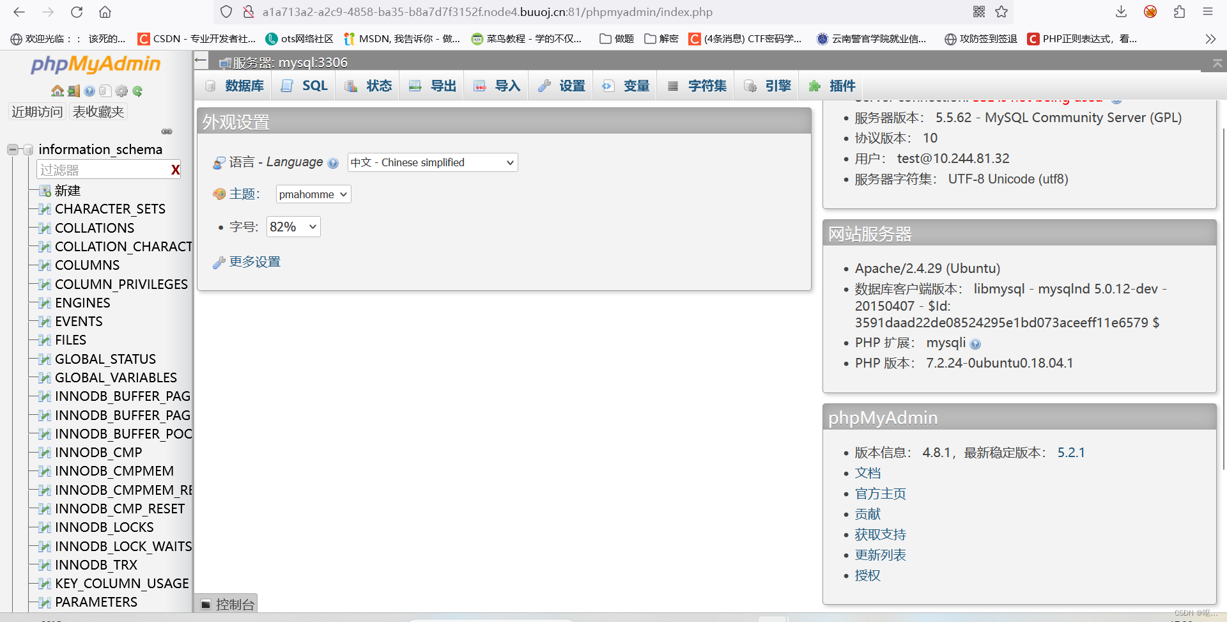Open the theme dropdown showing pmahomme
The width and height of the screenshot is (1227, 622).
(313, 194)
